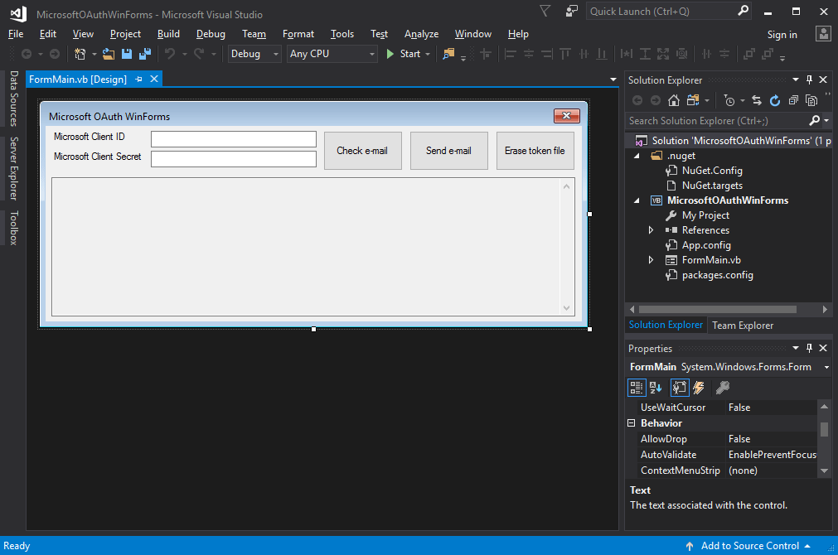Click the Save All toolbar icon
The image size is (838, 555).
pos(145,54)
